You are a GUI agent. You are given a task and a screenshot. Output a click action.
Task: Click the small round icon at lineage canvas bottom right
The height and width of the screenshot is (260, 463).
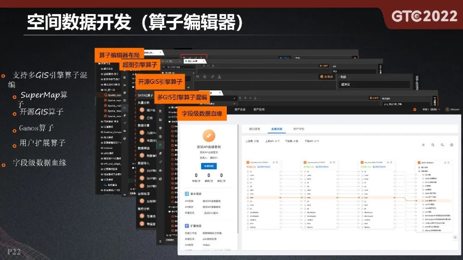(x=455, y=237)
